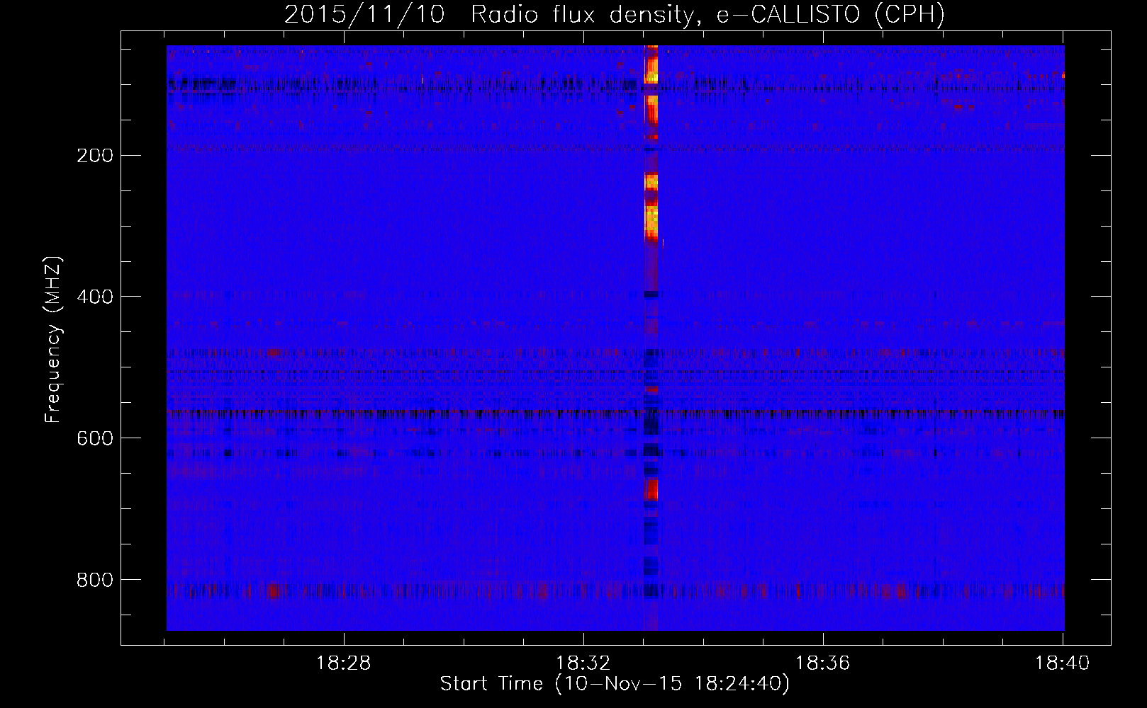Click the 200 frequency tick label

point(94,155)
